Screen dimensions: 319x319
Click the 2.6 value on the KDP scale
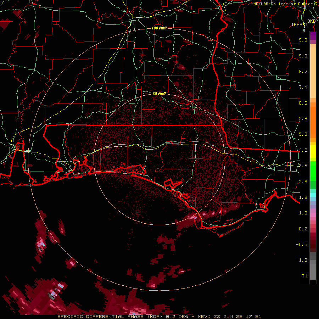tap(303, 182)
